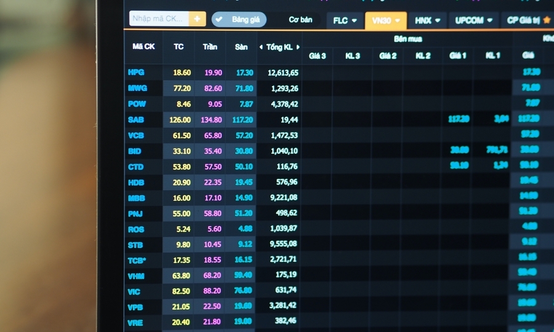Open the UPCOM dropdown tab
This screenshot has width=554, height=332.
pyautogui.click(x=473, y=20)
